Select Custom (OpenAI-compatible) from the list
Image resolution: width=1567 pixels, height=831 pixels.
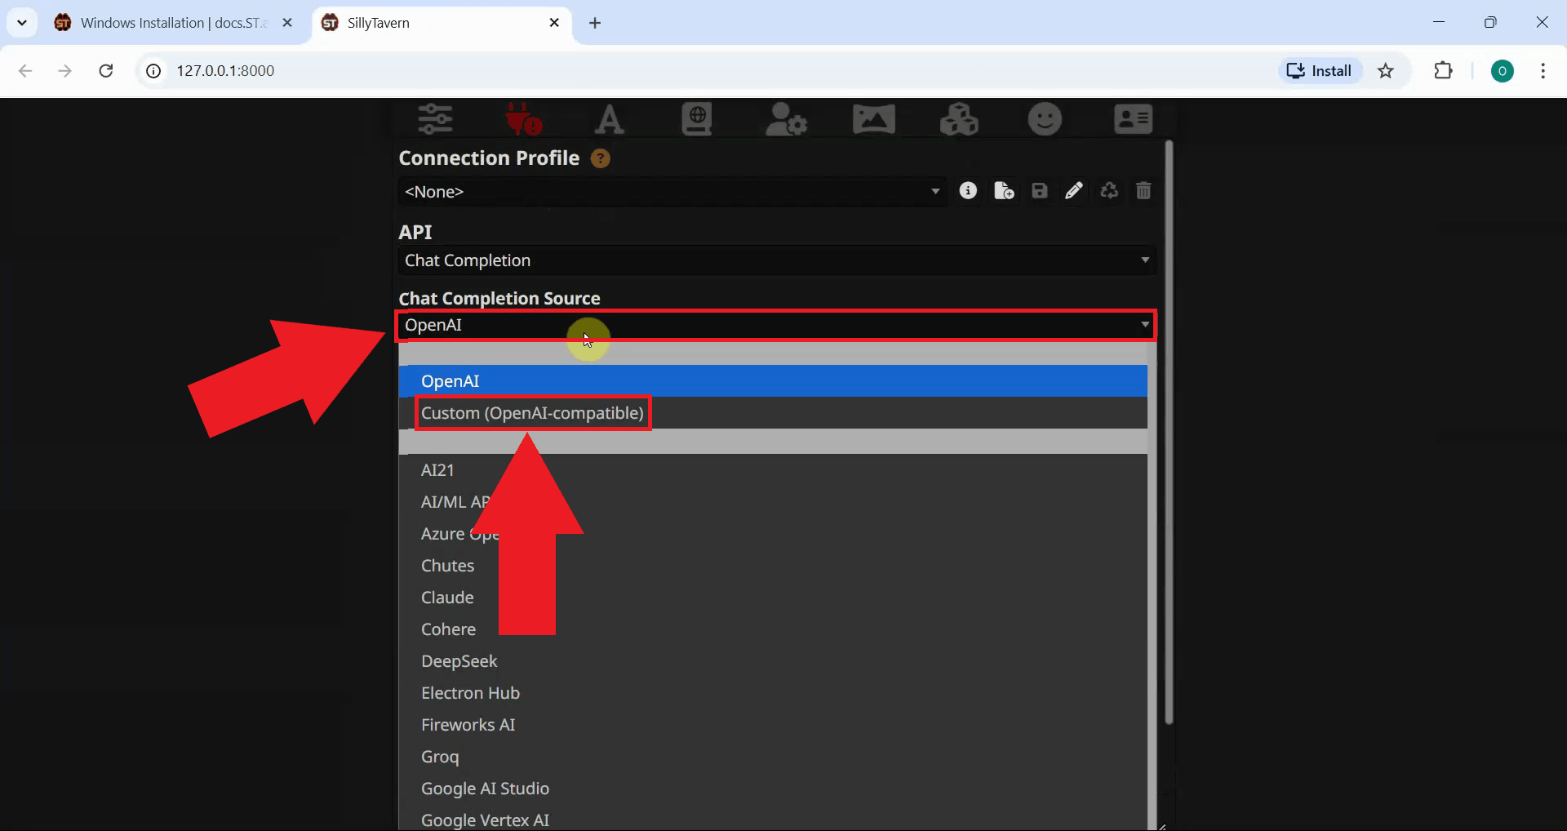click(532, 413)
